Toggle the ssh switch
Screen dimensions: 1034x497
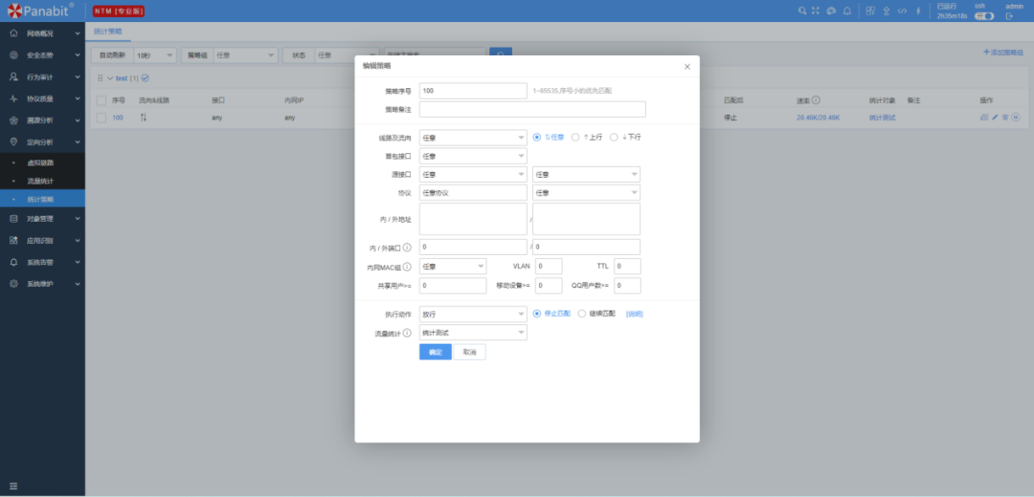point(984,16)
